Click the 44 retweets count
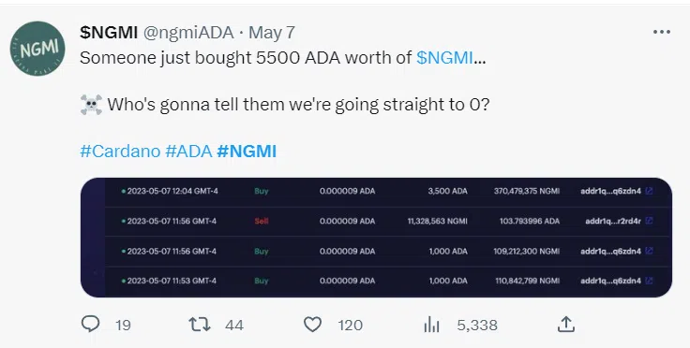Screen dimensions: 690x348 click(x=234, y=326)
